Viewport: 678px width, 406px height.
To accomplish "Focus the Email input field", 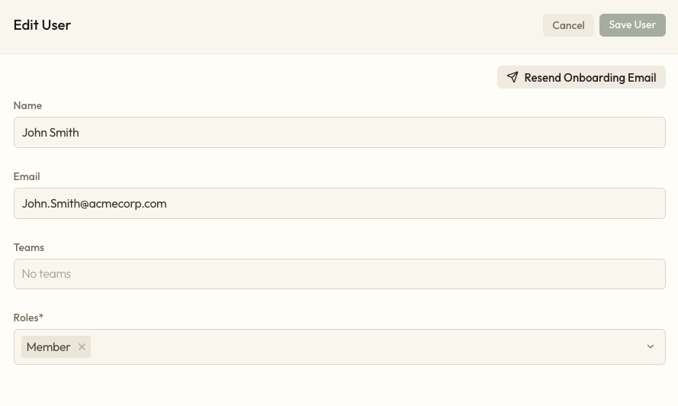I will [339, 203].
